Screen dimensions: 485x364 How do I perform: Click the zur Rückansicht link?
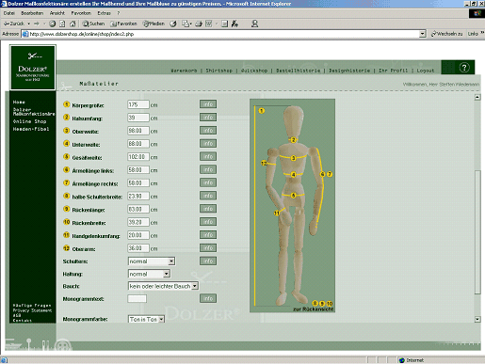click(313, 309)
